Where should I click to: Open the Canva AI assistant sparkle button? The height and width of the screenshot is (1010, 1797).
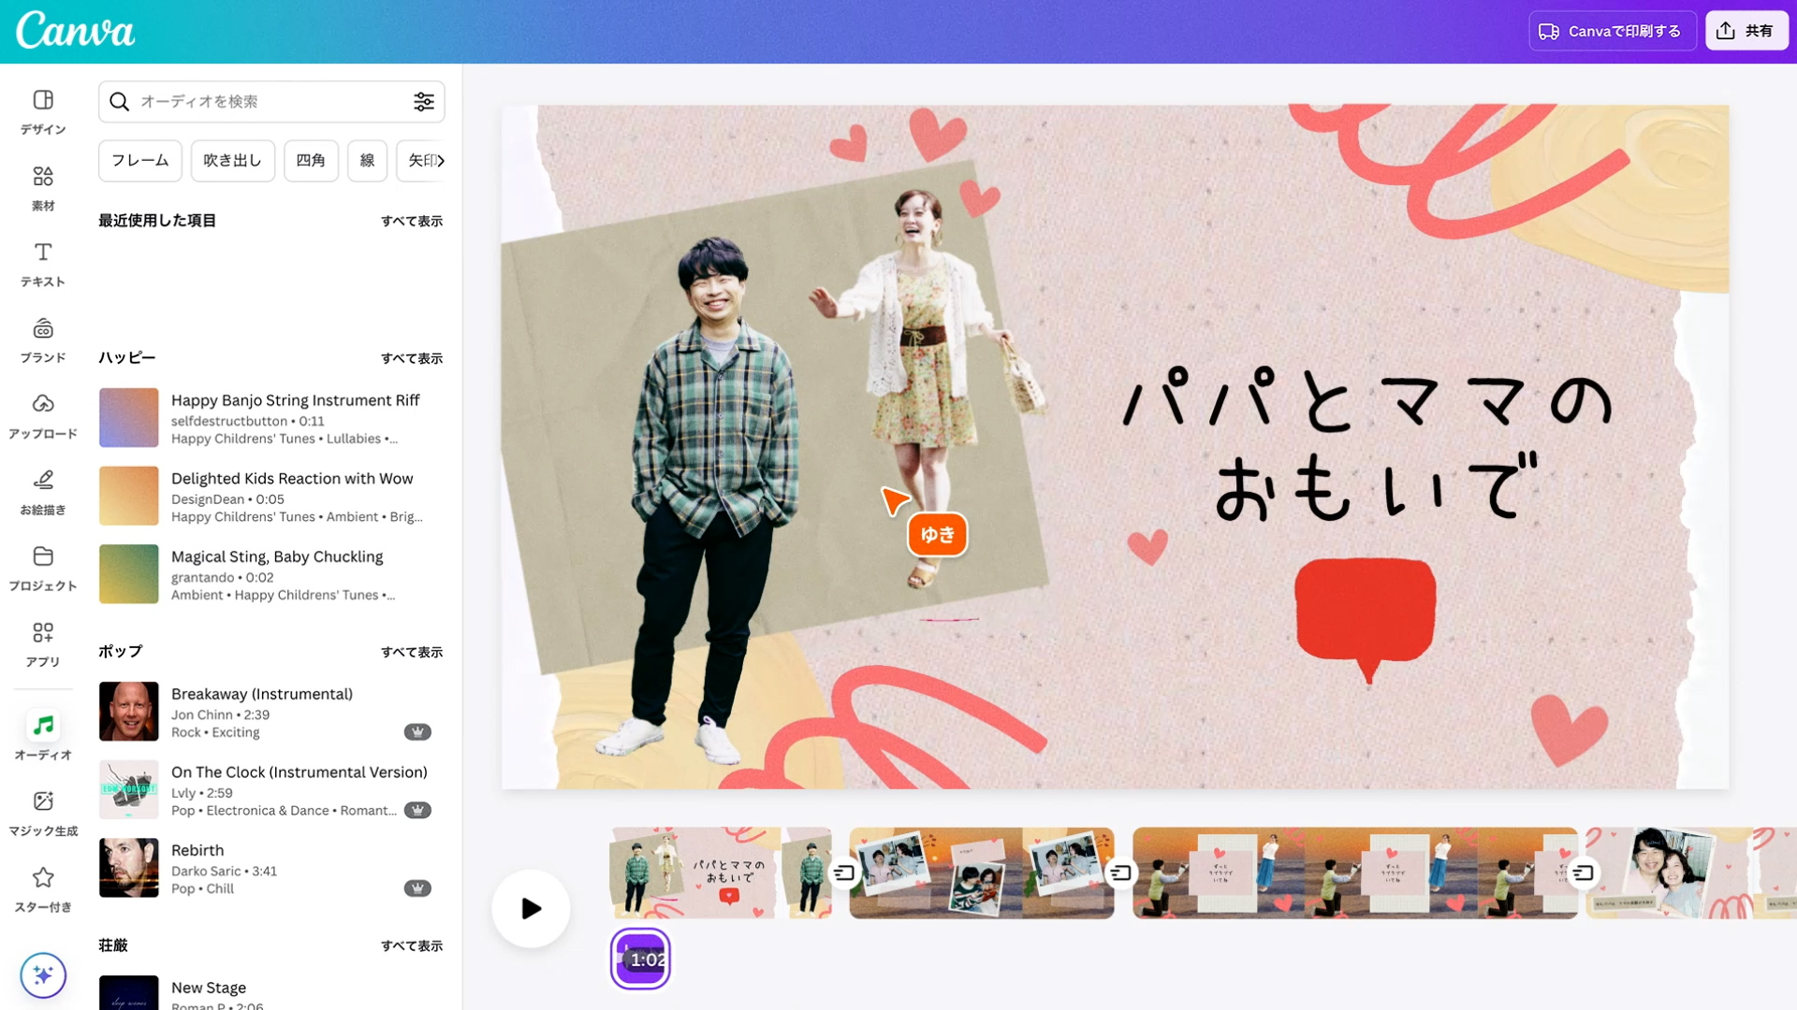click(x=43, y=975)
